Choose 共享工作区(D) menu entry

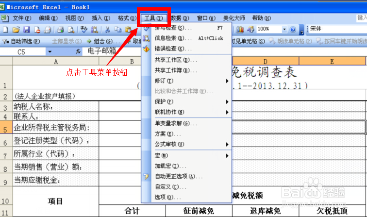pos(186,60)
